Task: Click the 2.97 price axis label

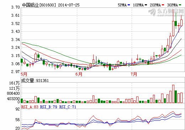Action: 15,72
